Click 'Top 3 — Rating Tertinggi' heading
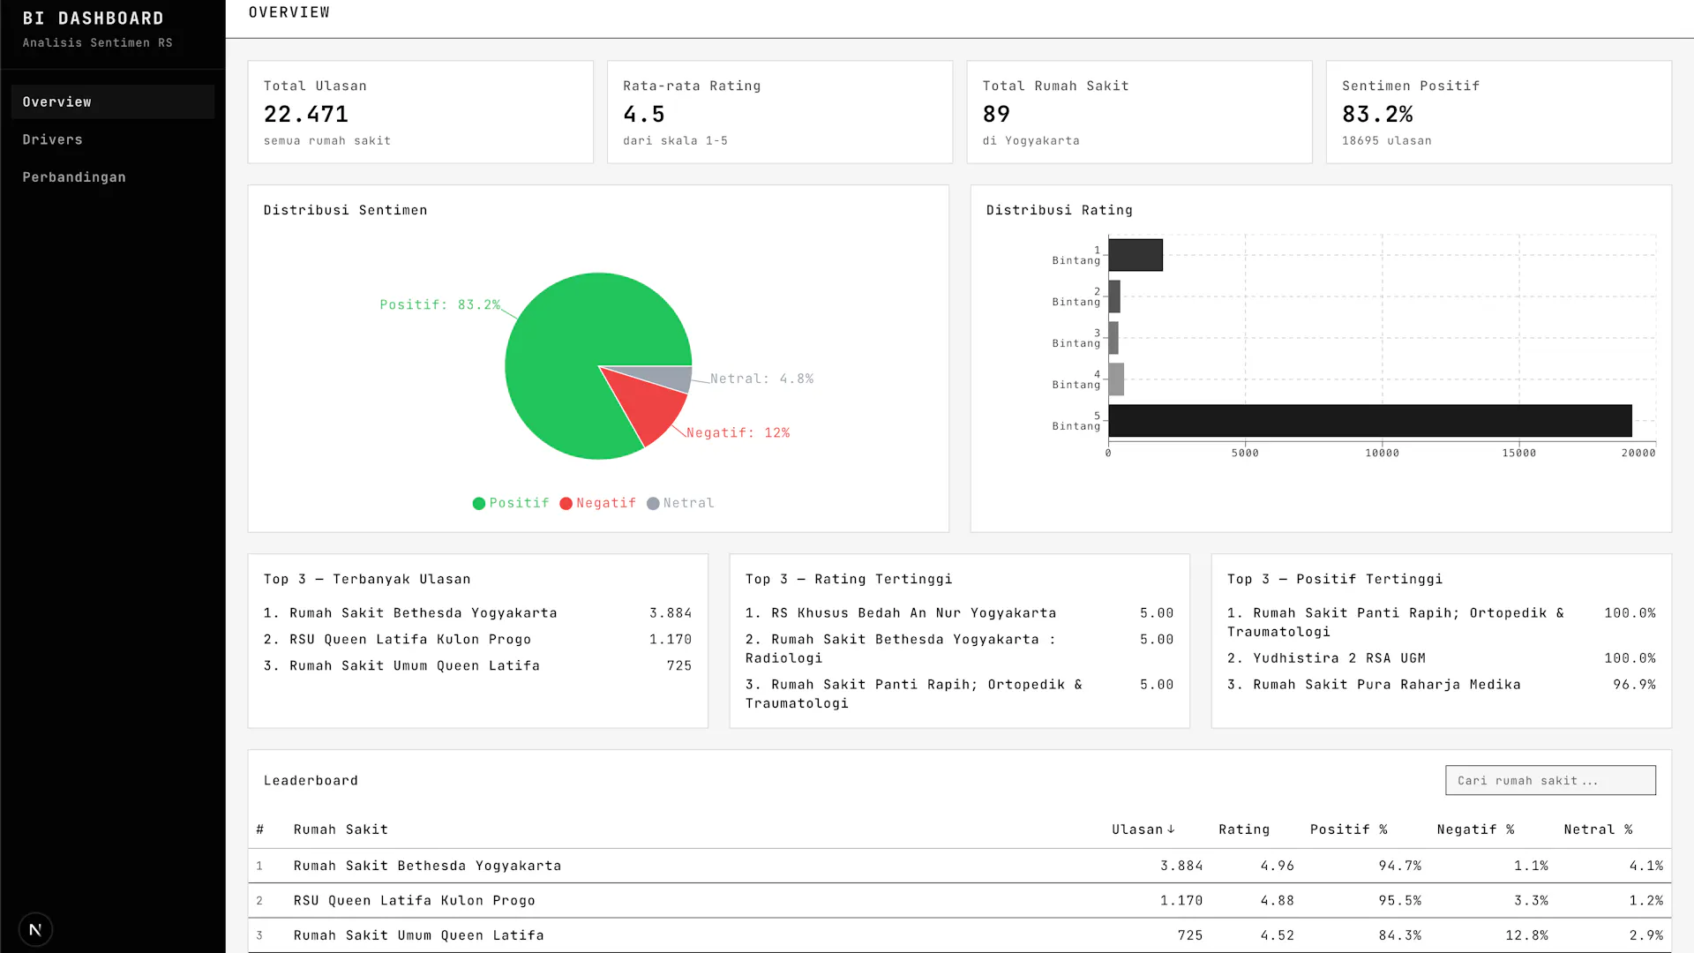The image size is (1694, 953). pyautogui.click(x=849, y=579)
